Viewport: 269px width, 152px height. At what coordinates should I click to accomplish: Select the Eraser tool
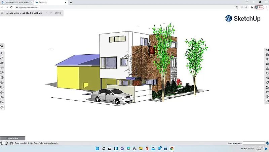(2, 58)
